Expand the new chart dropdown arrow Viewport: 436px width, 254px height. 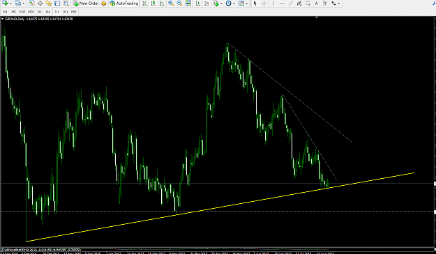10,3
